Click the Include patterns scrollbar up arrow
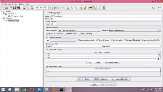The width and height of the screenshot is (163, 92). [160, 54]
